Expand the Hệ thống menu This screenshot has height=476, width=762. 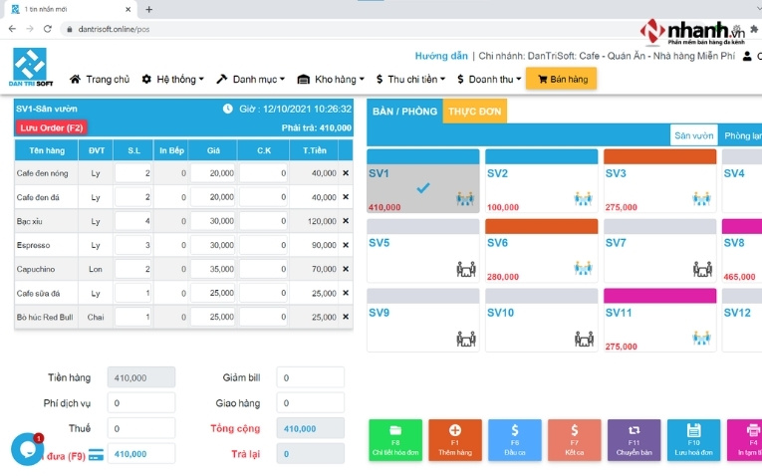(x=172, y=79)
